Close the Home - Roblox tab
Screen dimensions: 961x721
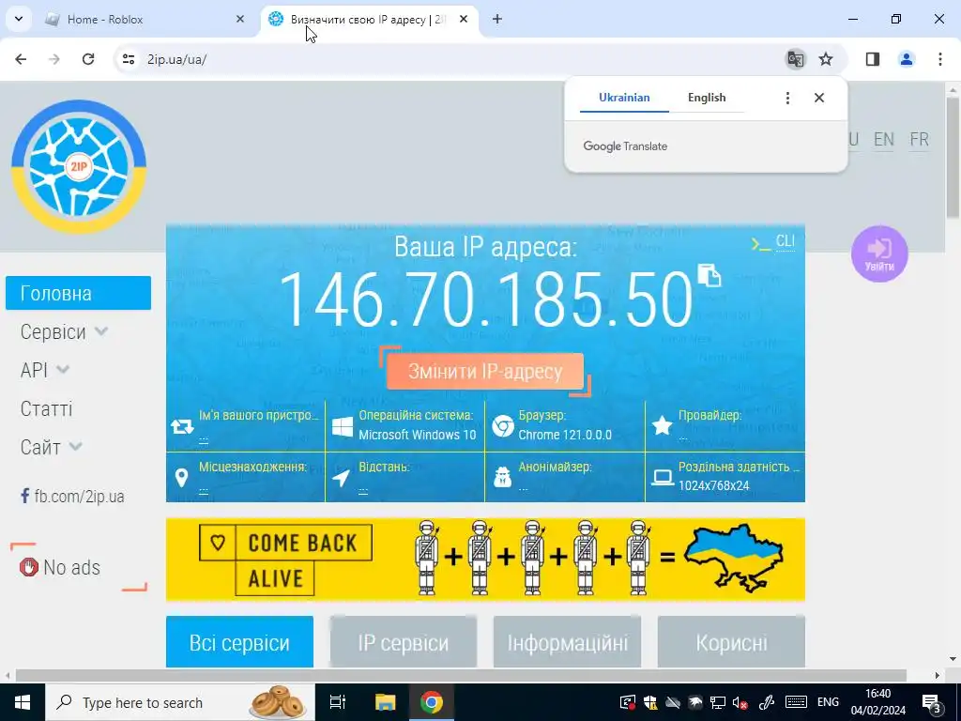pos(240,20)
